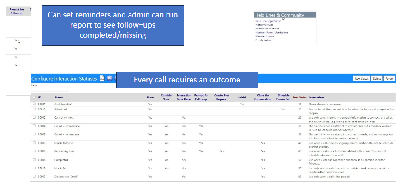Click the red Sort Order column header
The image size is (405, 191).
pyautogui.click(x=299, y=98)
